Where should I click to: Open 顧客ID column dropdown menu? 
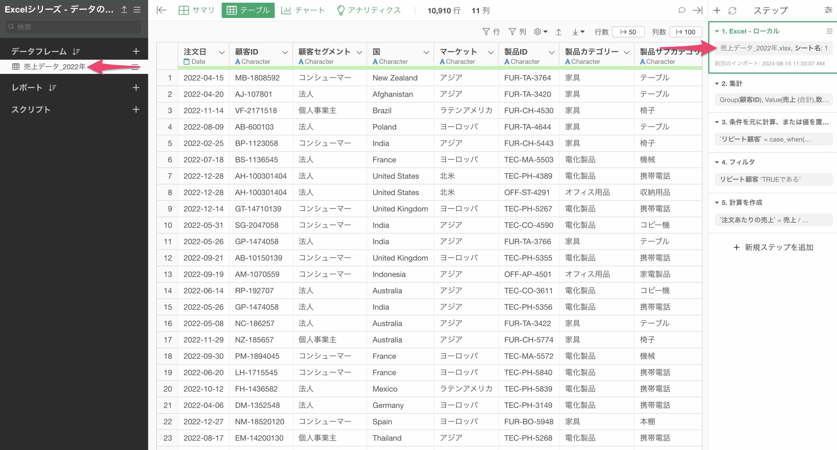(x=285, y=52)
